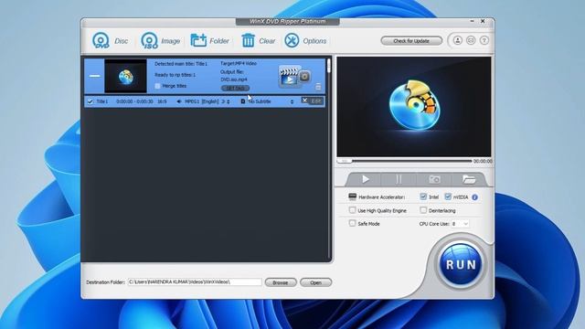Delete the loaded DVD entry via trash icon
This screenshot has height=329, width=585.
(x=318, y=87)
